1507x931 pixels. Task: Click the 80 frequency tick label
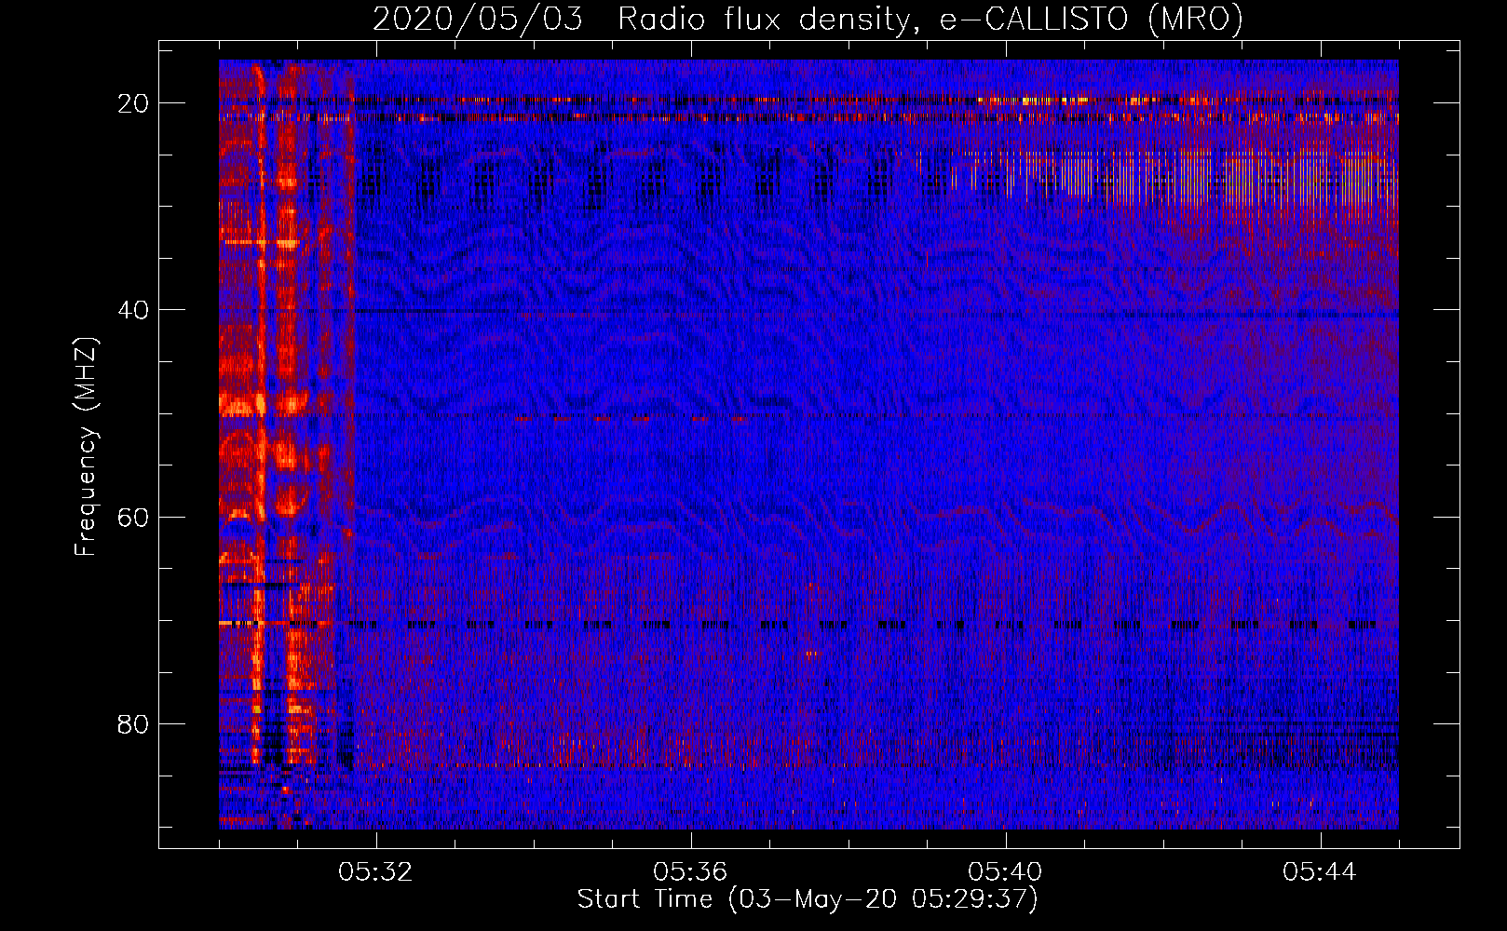coord(134,723)
